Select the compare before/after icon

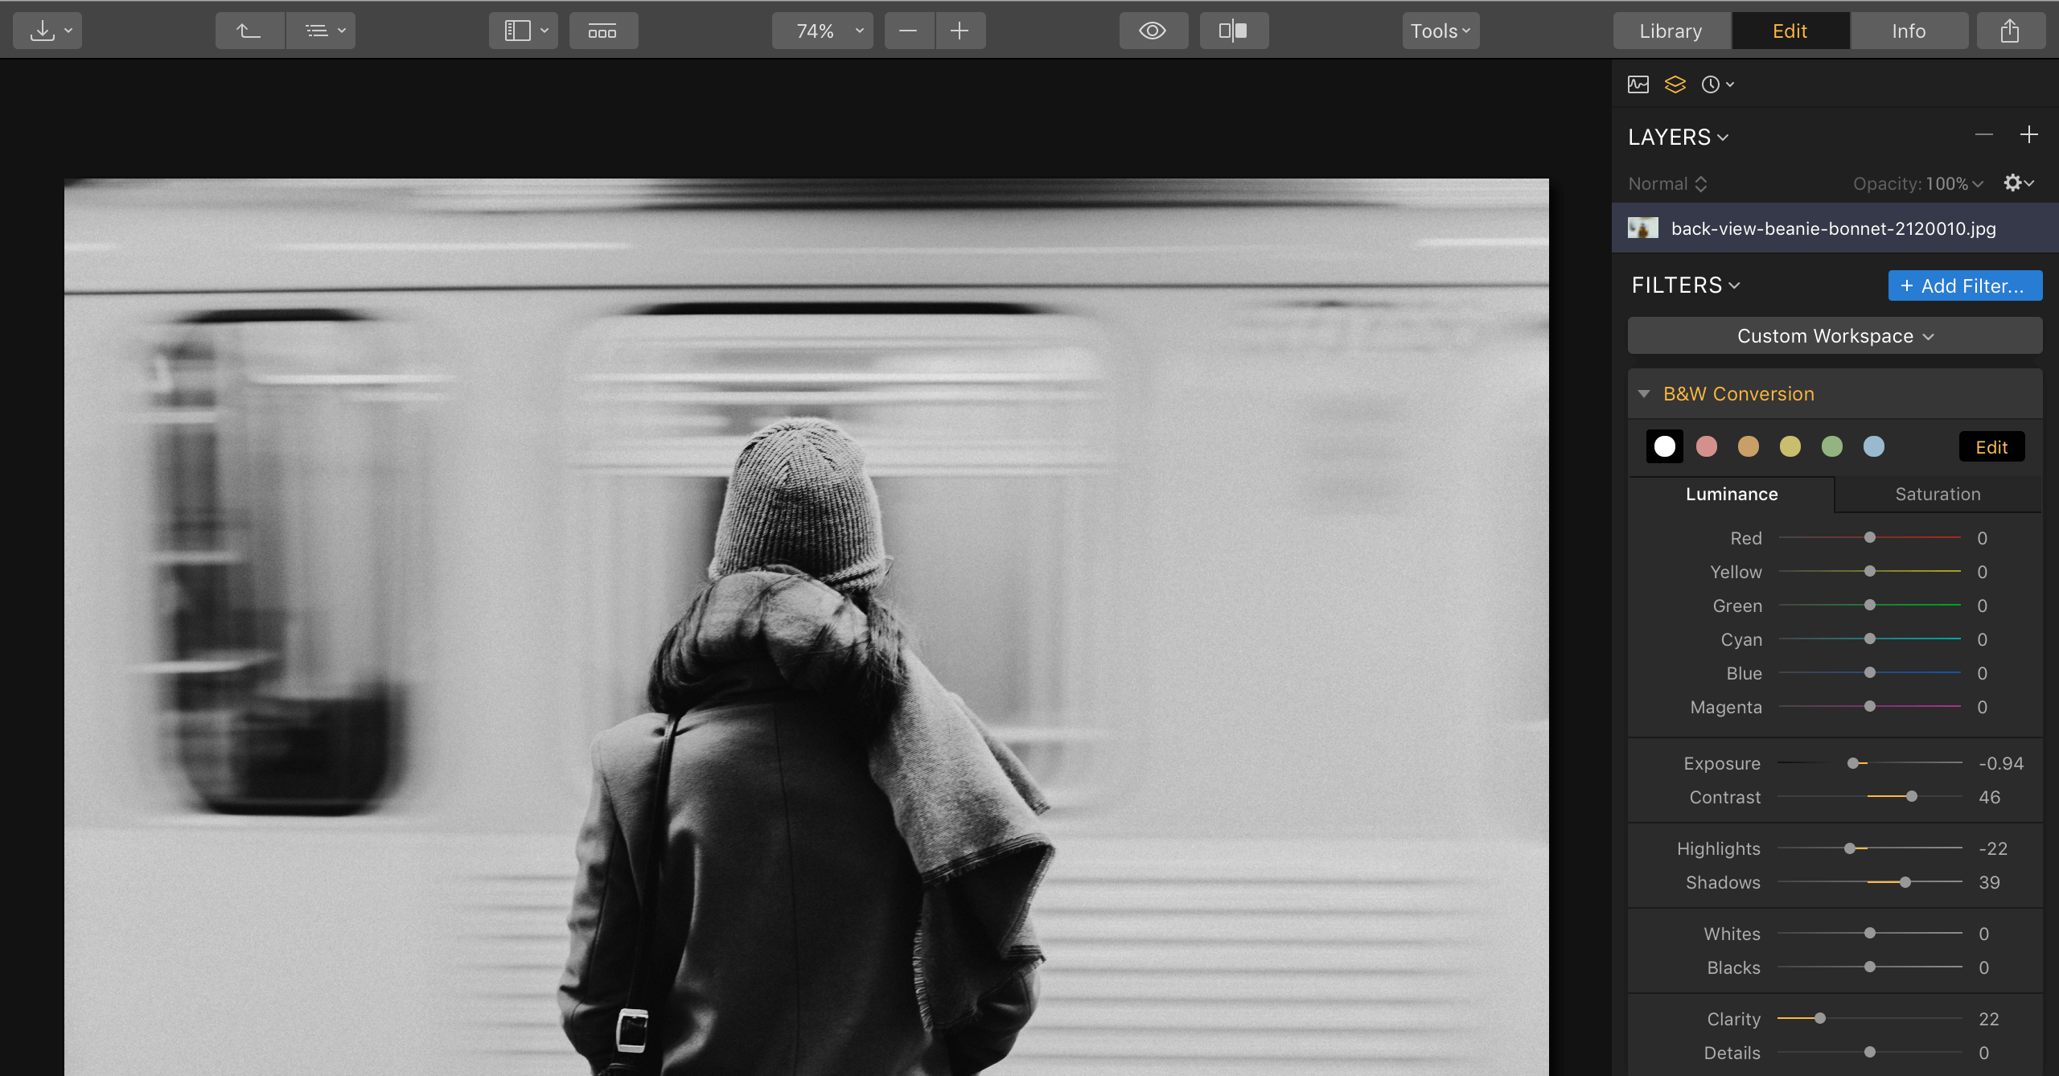coord(1234,30)
